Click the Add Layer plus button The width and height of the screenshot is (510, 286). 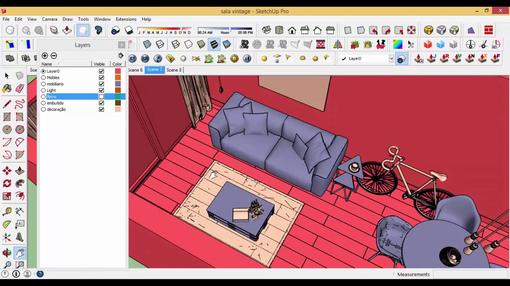(x=45, y=56)
